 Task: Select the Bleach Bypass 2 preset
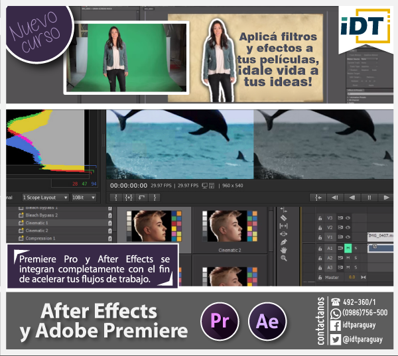pos(42,215)
